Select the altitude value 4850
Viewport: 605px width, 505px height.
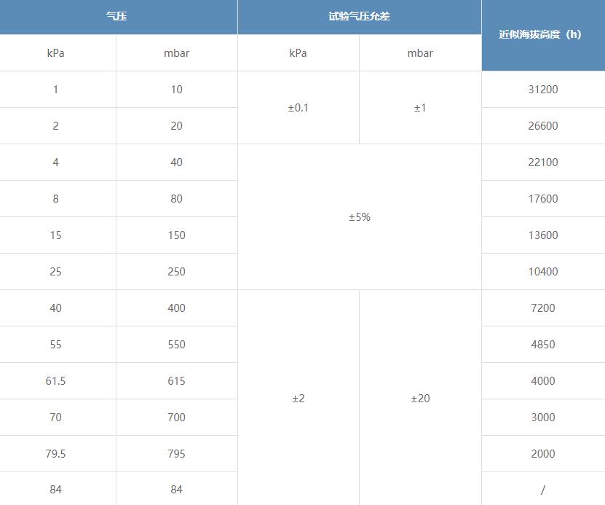tap(542, 345)
